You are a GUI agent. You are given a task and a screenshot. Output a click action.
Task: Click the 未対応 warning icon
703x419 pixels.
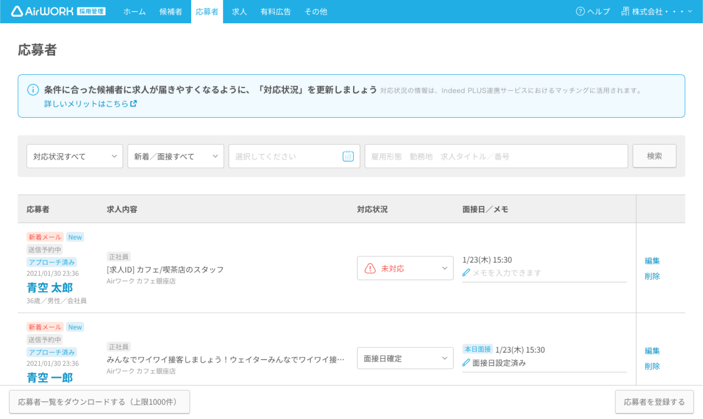(370, 268)
